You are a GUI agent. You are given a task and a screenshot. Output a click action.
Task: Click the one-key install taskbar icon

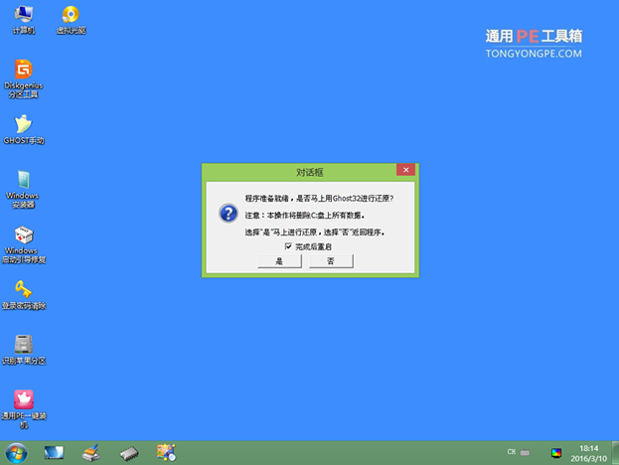166,453
